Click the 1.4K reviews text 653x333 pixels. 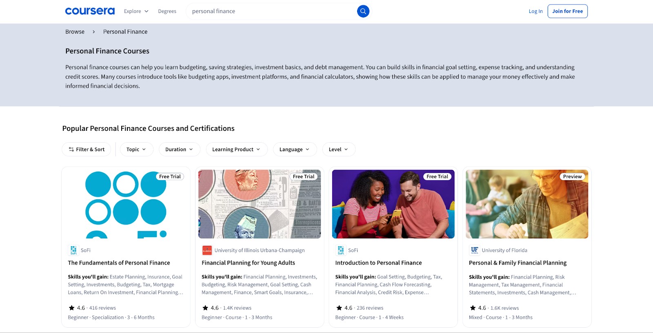pos(237,308)
